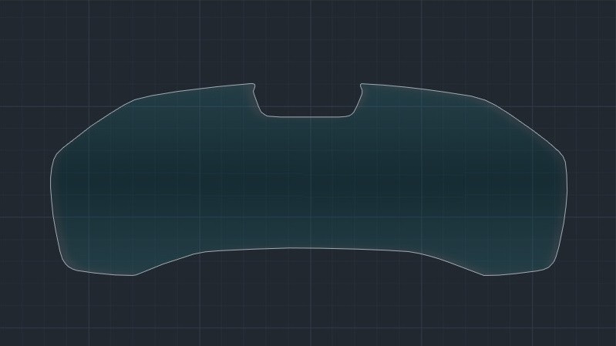This screenshot has height=346, width=616.
Task: Select the lower-left slanted segment of the bottom edge
Action: pos(166,263)
